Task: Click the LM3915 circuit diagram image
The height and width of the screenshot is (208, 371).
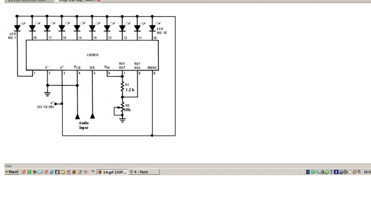Action: click(91, 75)
